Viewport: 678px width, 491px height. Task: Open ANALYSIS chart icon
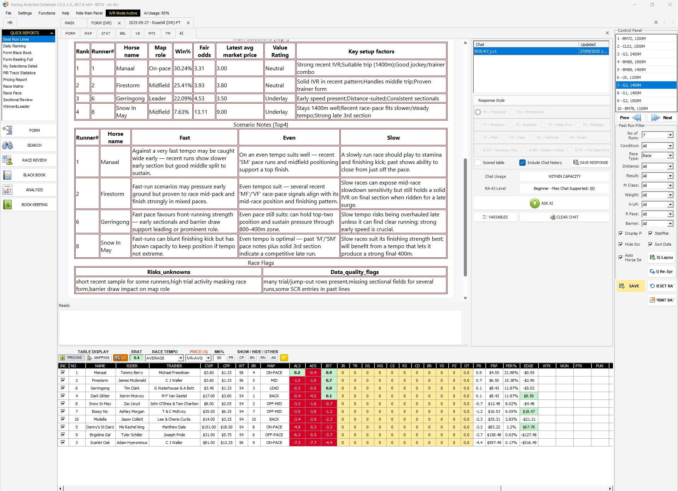[x=7, y=190]
